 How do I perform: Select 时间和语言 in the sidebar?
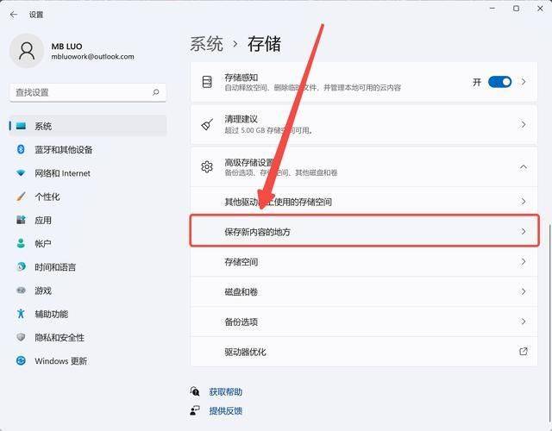click(x=88, y=266)
